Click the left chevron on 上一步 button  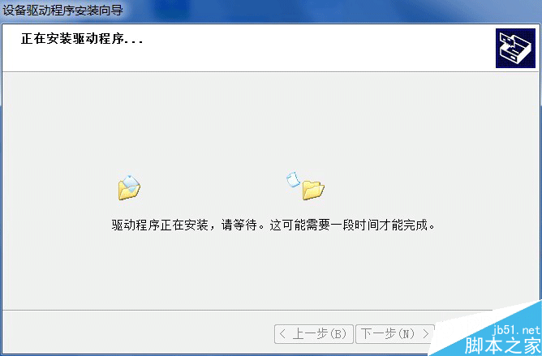(x=282, y=334)
